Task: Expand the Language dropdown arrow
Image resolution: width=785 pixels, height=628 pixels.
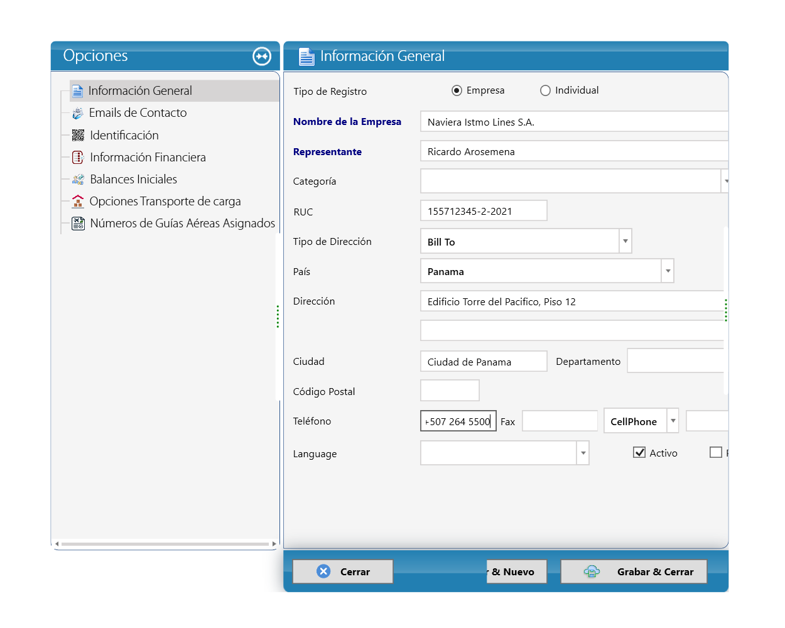Action: [583, 453]
